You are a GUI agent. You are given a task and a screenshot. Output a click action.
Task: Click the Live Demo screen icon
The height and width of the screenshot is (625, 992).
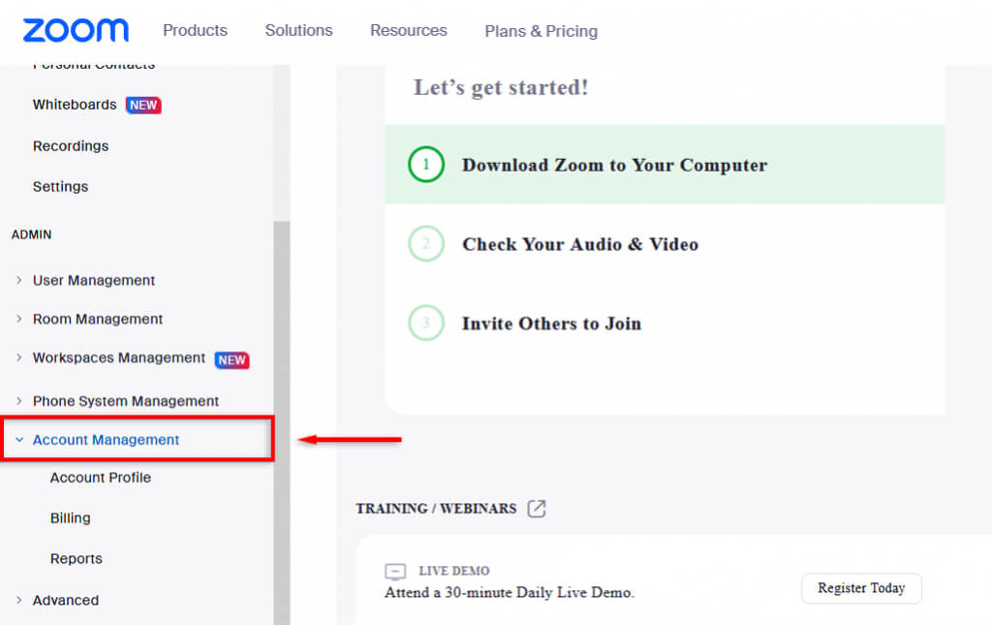pos(395,572)
